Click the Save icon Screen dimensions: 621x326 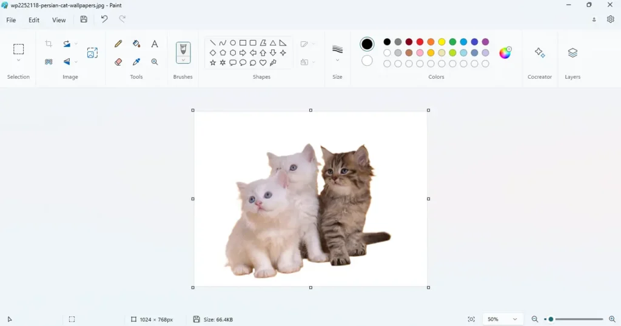(84, 19)
